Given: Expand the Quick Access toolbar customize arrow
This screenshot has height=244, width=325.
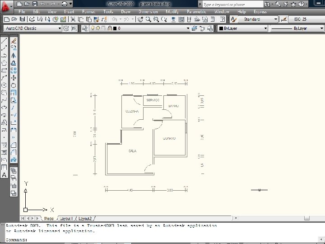Looking at the screenshot, I should [x=71, y=4].
